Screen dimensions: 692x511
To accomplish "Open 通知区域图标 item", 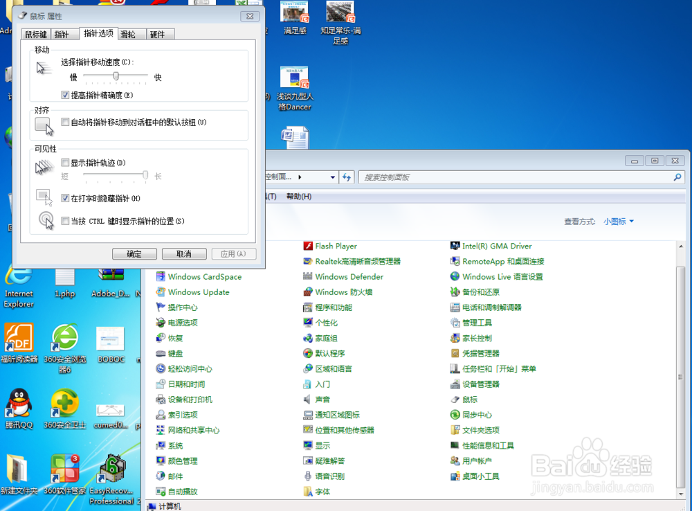I will point(331,415).
